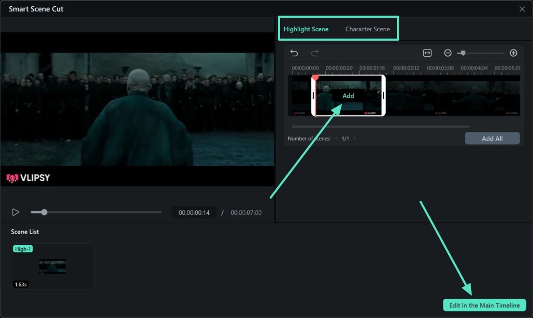Viewport: 533px width, 318px height.
Task: Click the High-1 label tag
Action: tap(23, 249)
